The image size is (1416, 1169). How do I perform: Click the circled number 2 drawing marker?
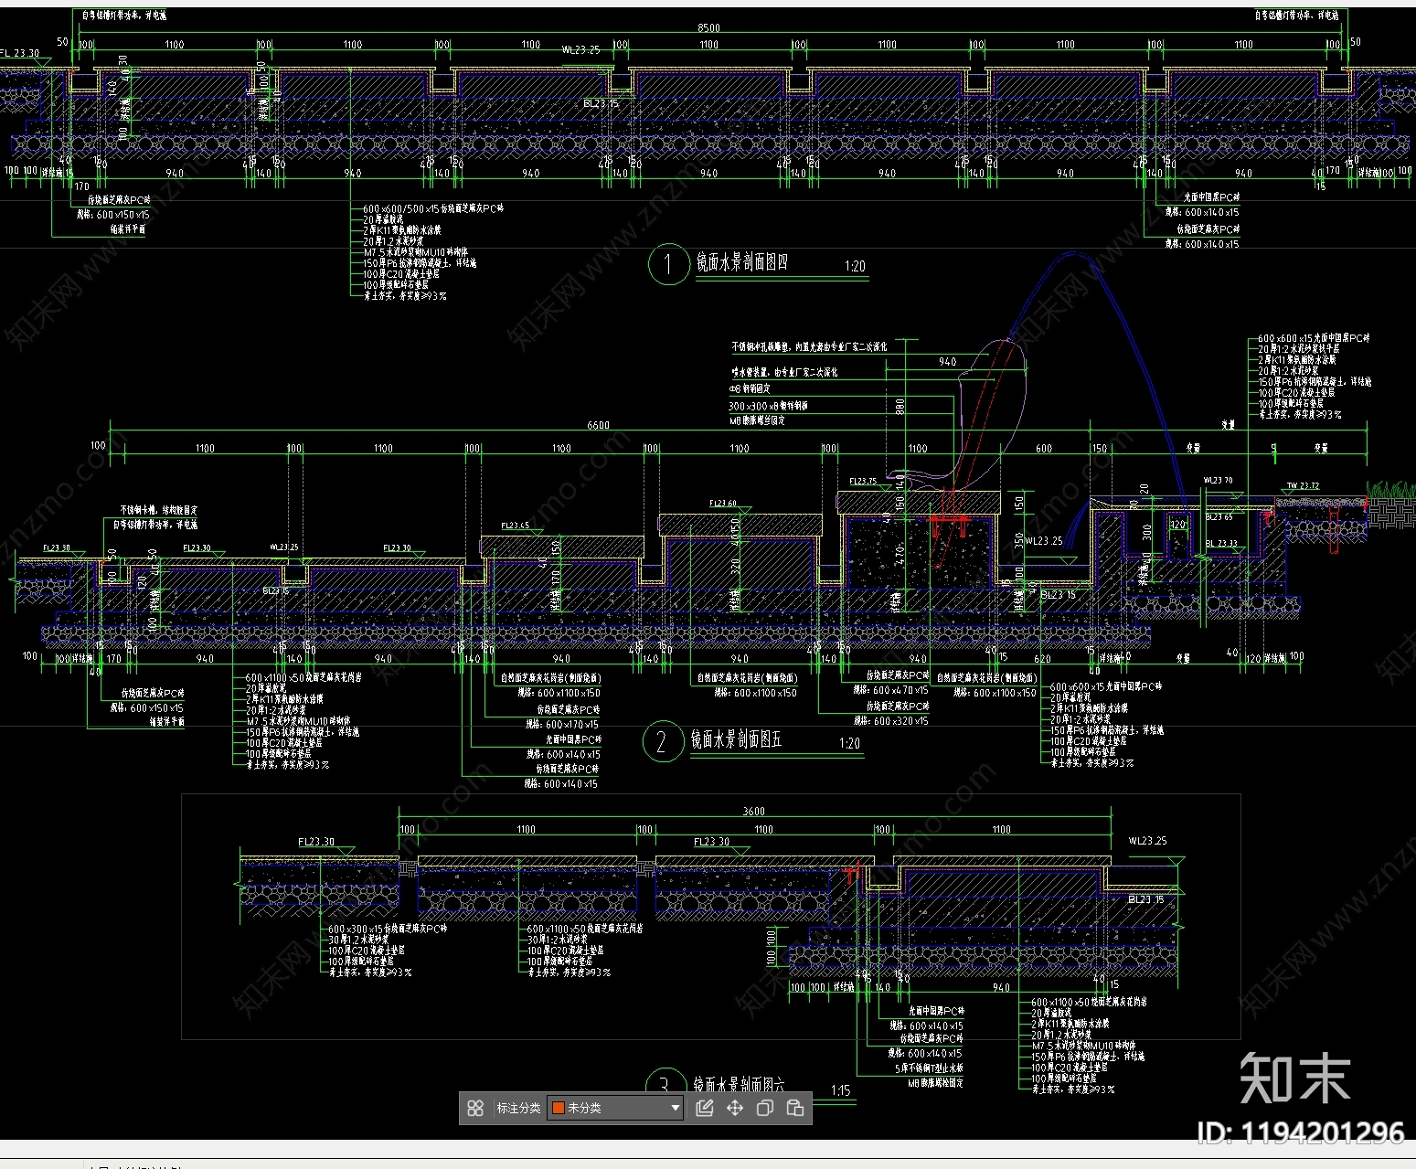[x=663, y=741]
